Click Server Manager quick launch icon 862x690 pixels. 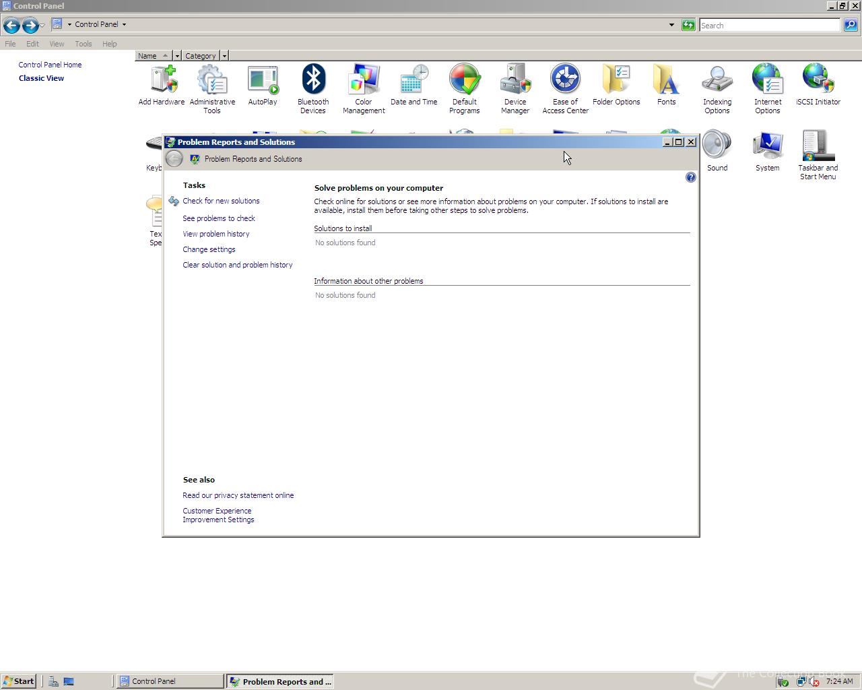(53, 681)
